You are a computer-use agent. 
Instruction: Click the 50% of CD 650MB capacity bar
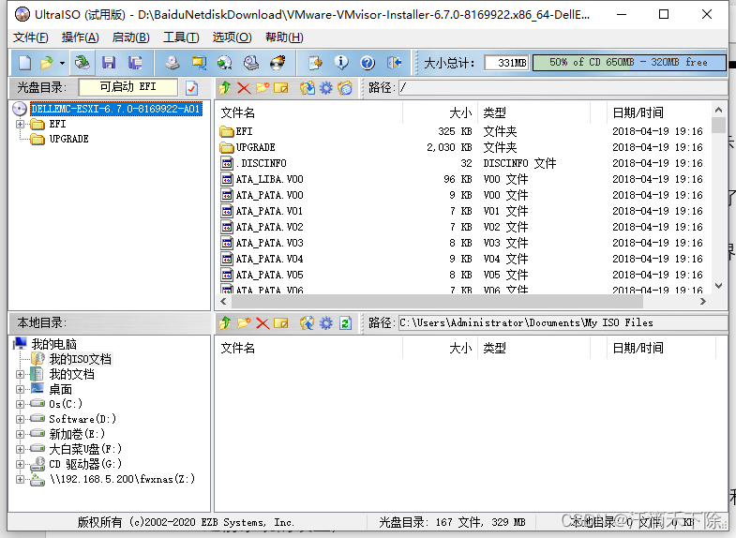pyautogui.click(x=628, y=63)
